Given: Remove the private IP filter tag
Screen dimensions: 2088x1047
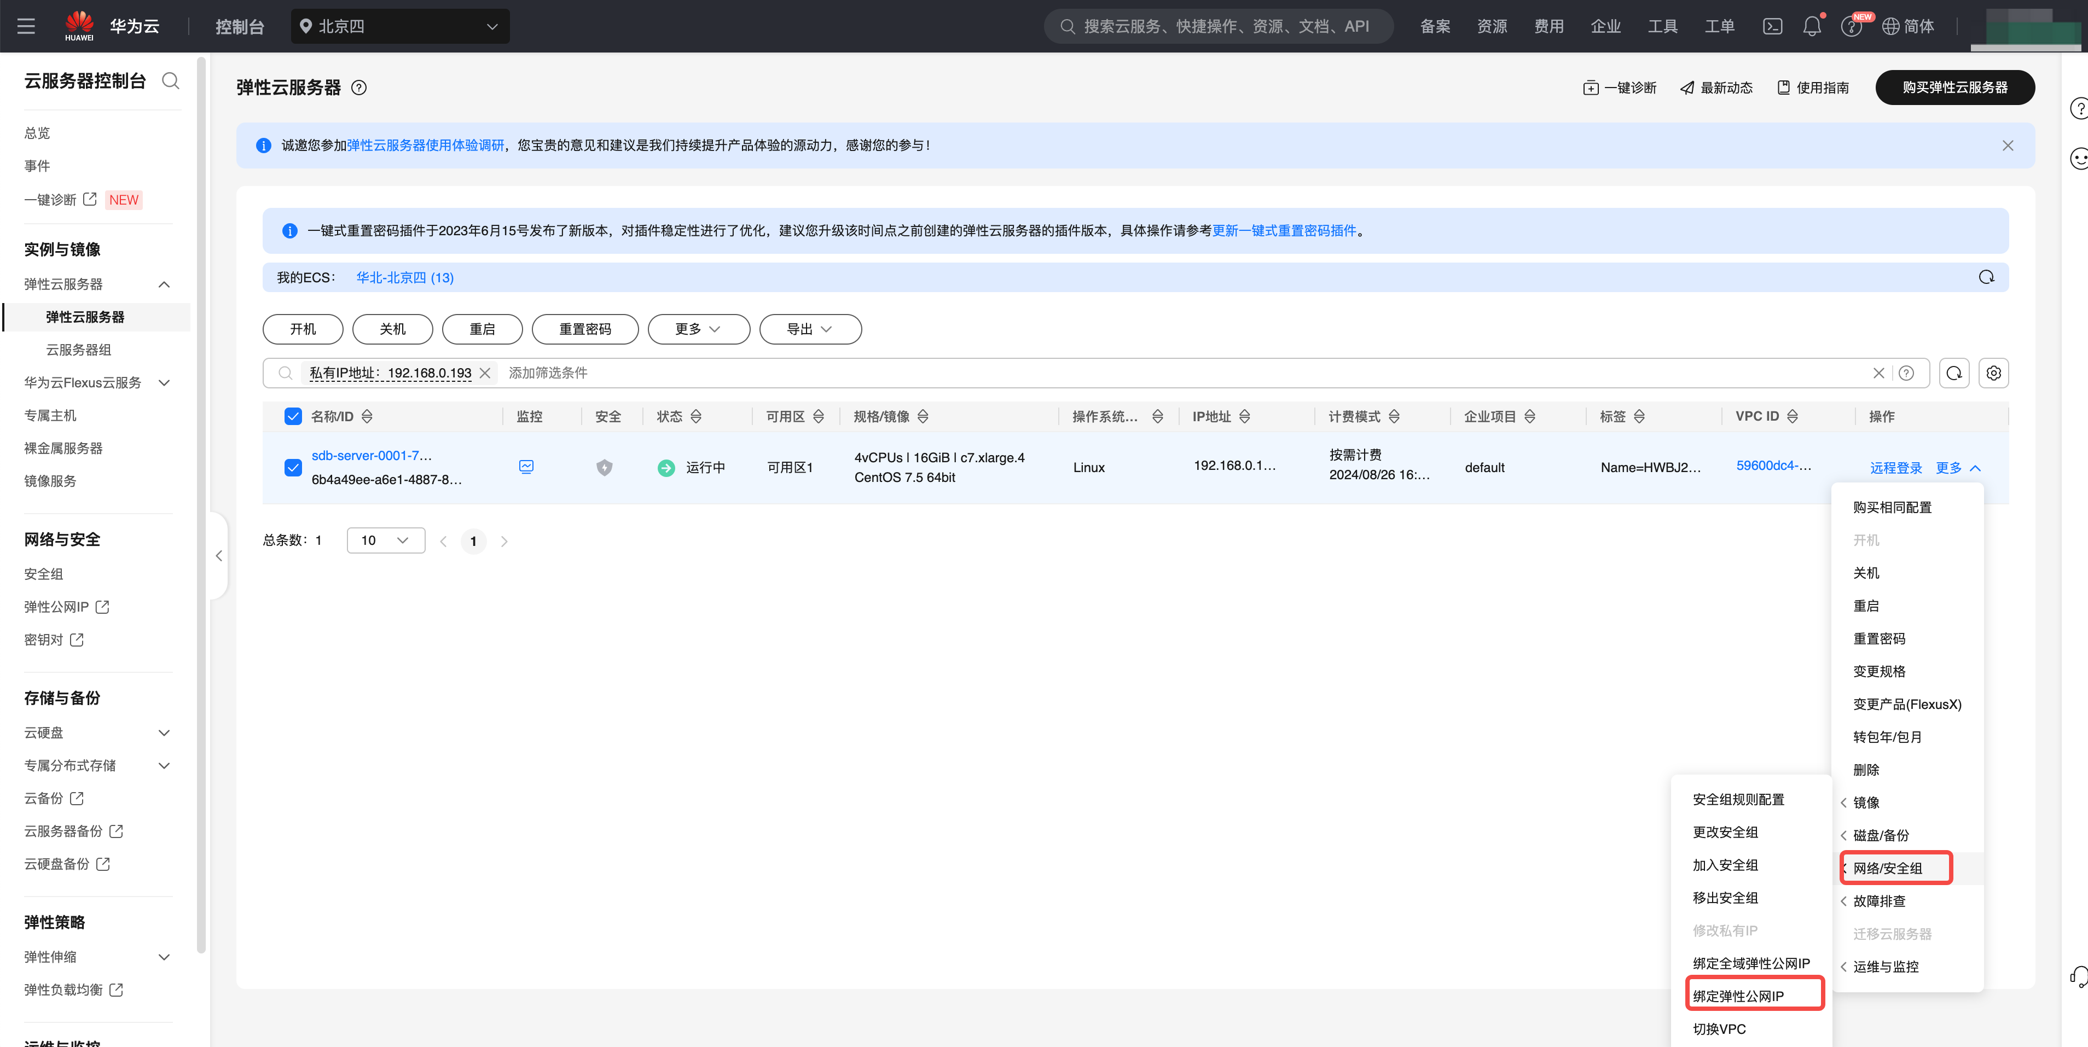Looking at the screenshot, I should point(485,373).
